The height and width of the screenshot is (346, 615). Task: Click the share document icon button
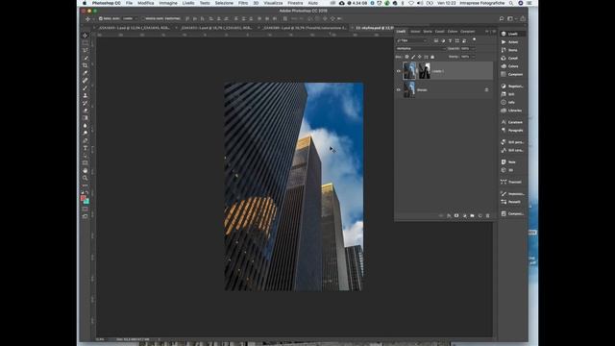click(523, 18)
